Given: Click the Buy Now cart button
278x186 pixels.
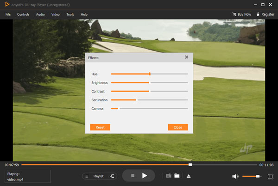Looking at the screenshot, I should point(241,14).
